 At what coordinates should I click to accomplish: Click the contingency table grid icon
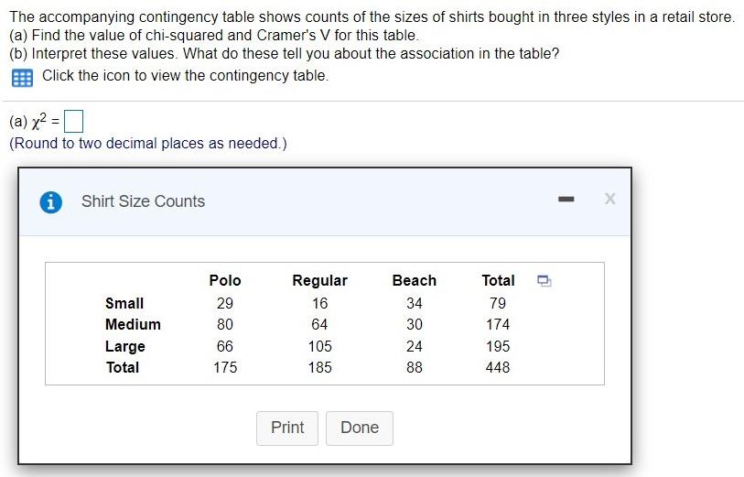tap(21, 77)
